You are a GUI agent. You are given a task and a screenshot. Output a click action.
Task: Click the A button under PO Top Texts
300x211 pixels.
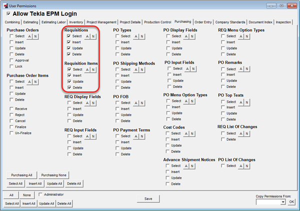(241, 103)
